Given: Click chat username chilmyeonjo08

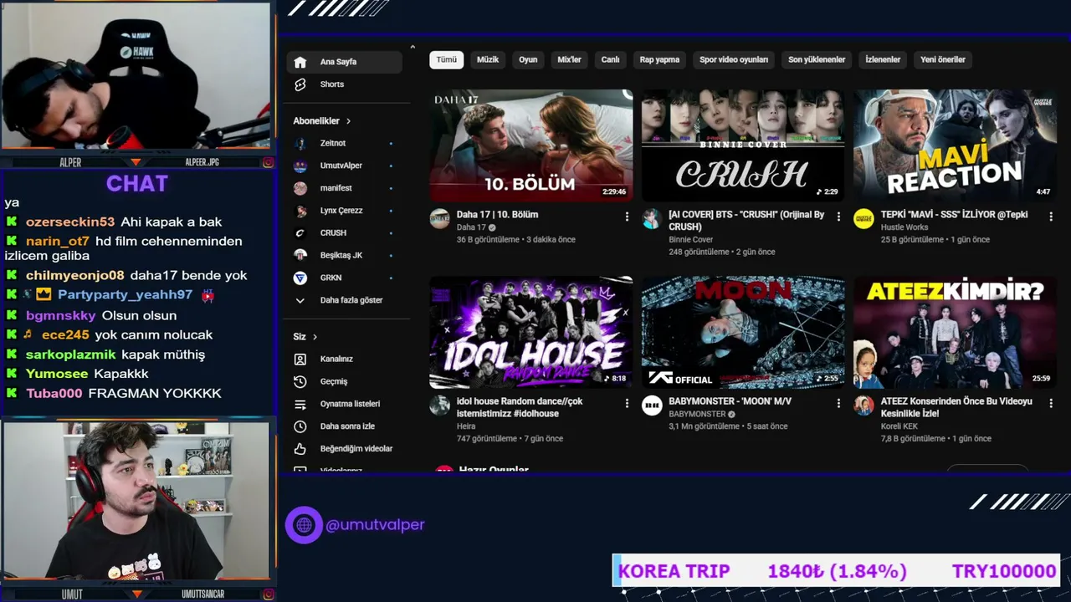Looking at the screenshot, I should (75, 276).
